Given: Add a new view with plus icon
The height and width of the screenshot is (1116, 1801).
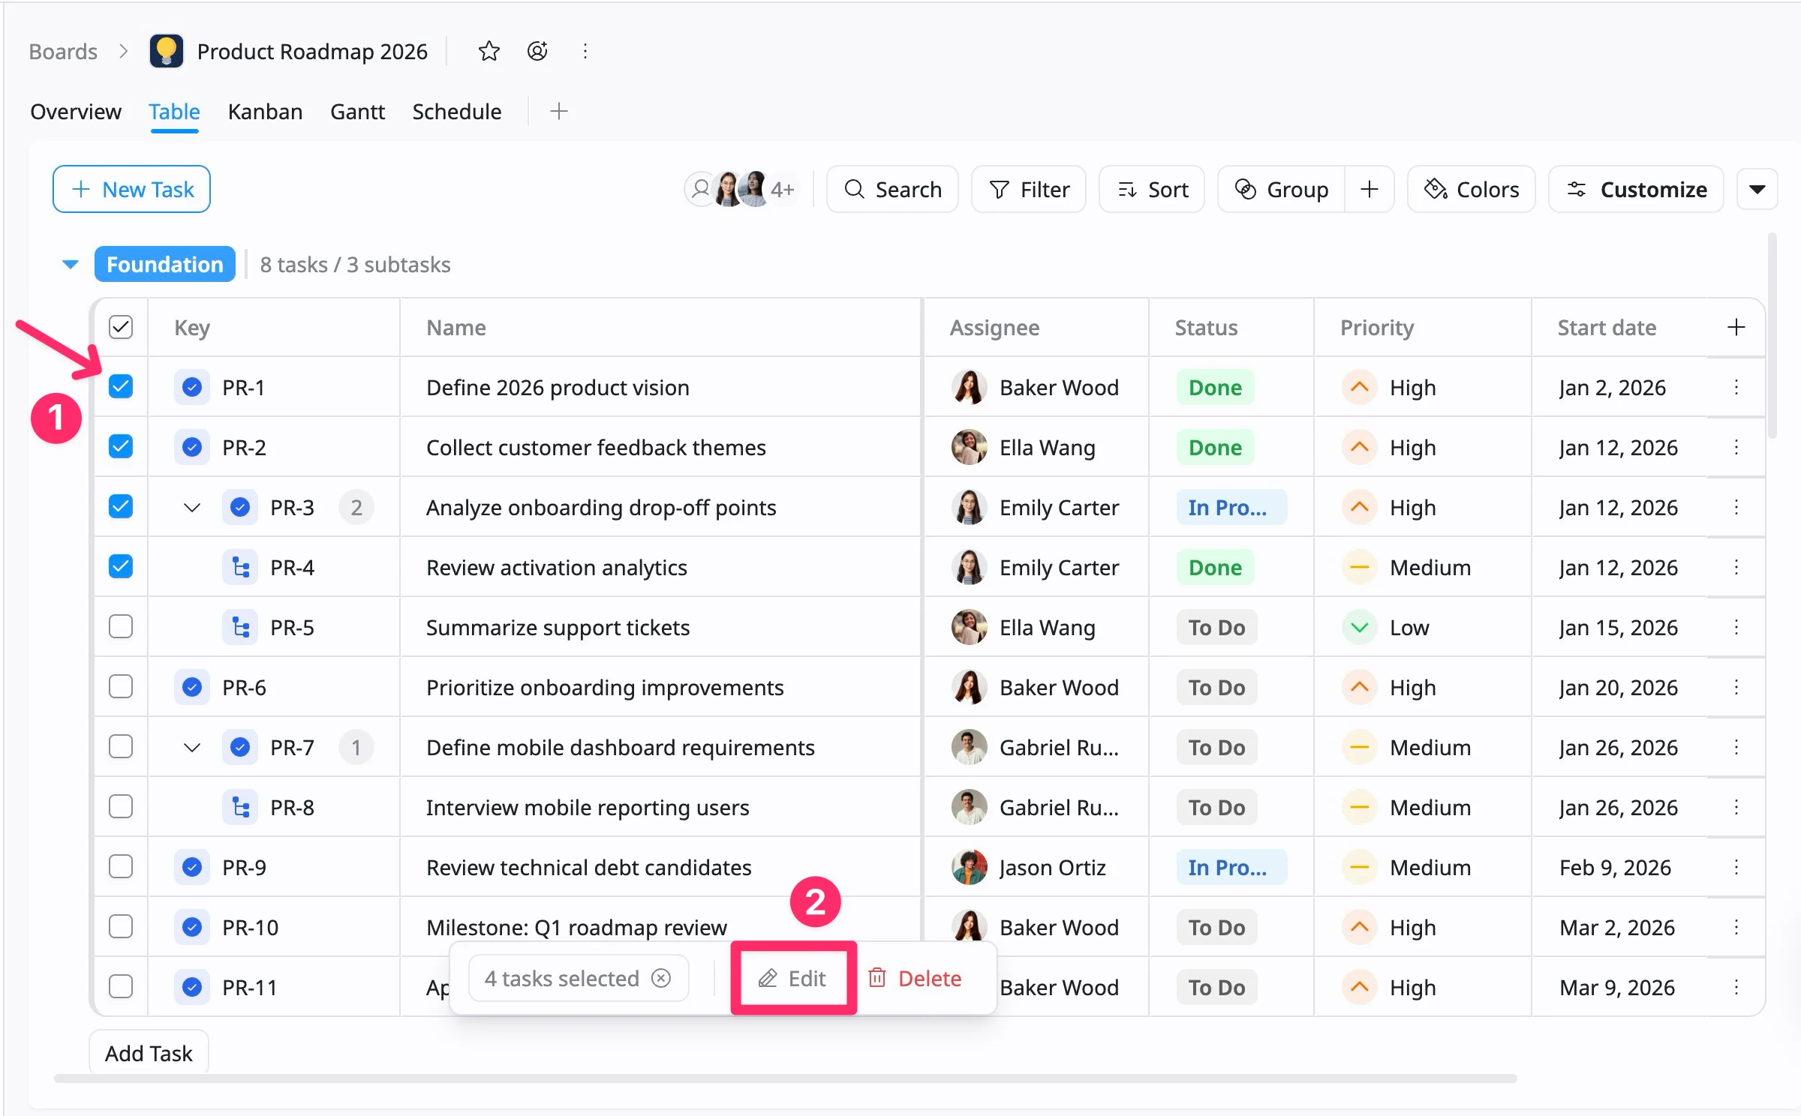Looking at the screenshot, I should [x=558, y=111].
